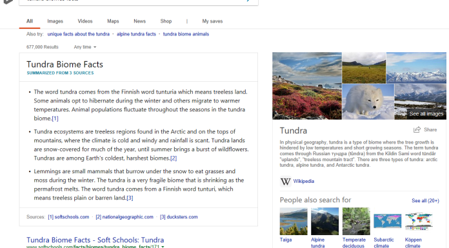The image size is (449, 248).
Task: Open the snowy mountain range image
Action: (416, 68)
